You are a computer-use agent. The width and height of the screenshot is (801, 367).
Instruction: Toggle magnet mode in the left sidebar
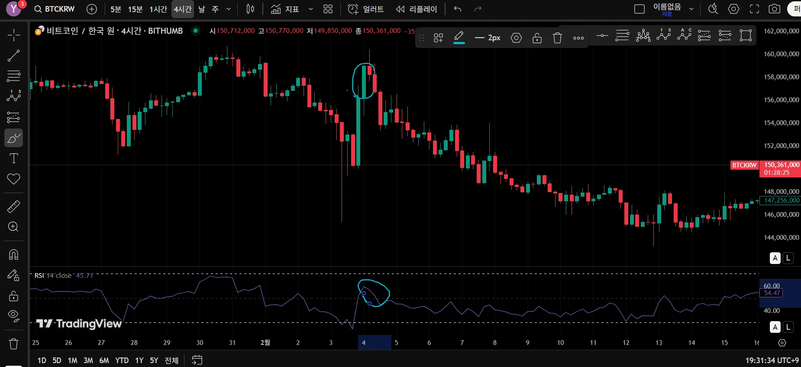[x=13, y=254]
